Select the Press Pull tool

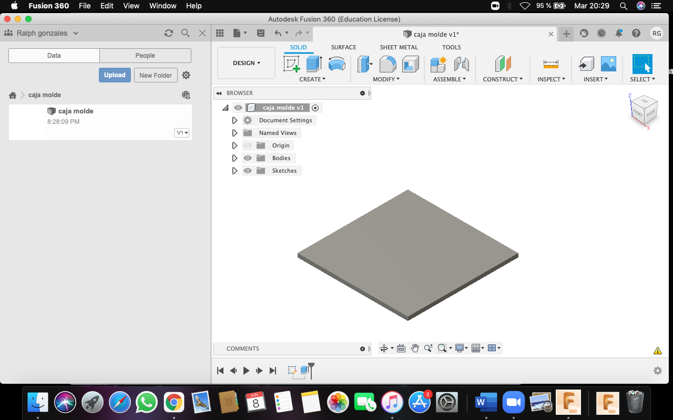click(x=365, y=64)
